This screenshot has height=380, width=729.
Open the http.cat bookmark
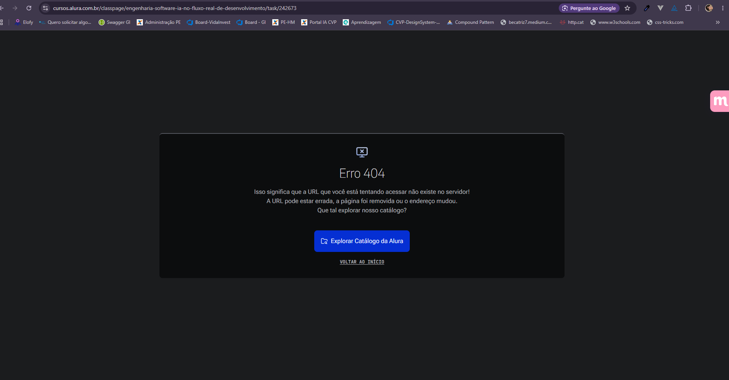(x=571, y=22)
